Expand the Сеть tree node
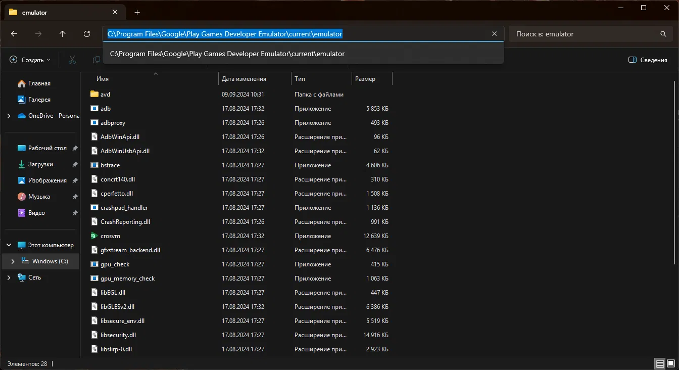The image size is (679, 370). pos(9,277)
